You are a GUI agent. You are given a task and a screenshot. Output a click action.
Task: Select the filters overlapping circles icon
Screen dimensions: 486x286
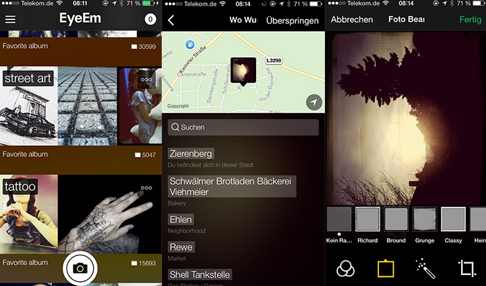tap(345, 269)
